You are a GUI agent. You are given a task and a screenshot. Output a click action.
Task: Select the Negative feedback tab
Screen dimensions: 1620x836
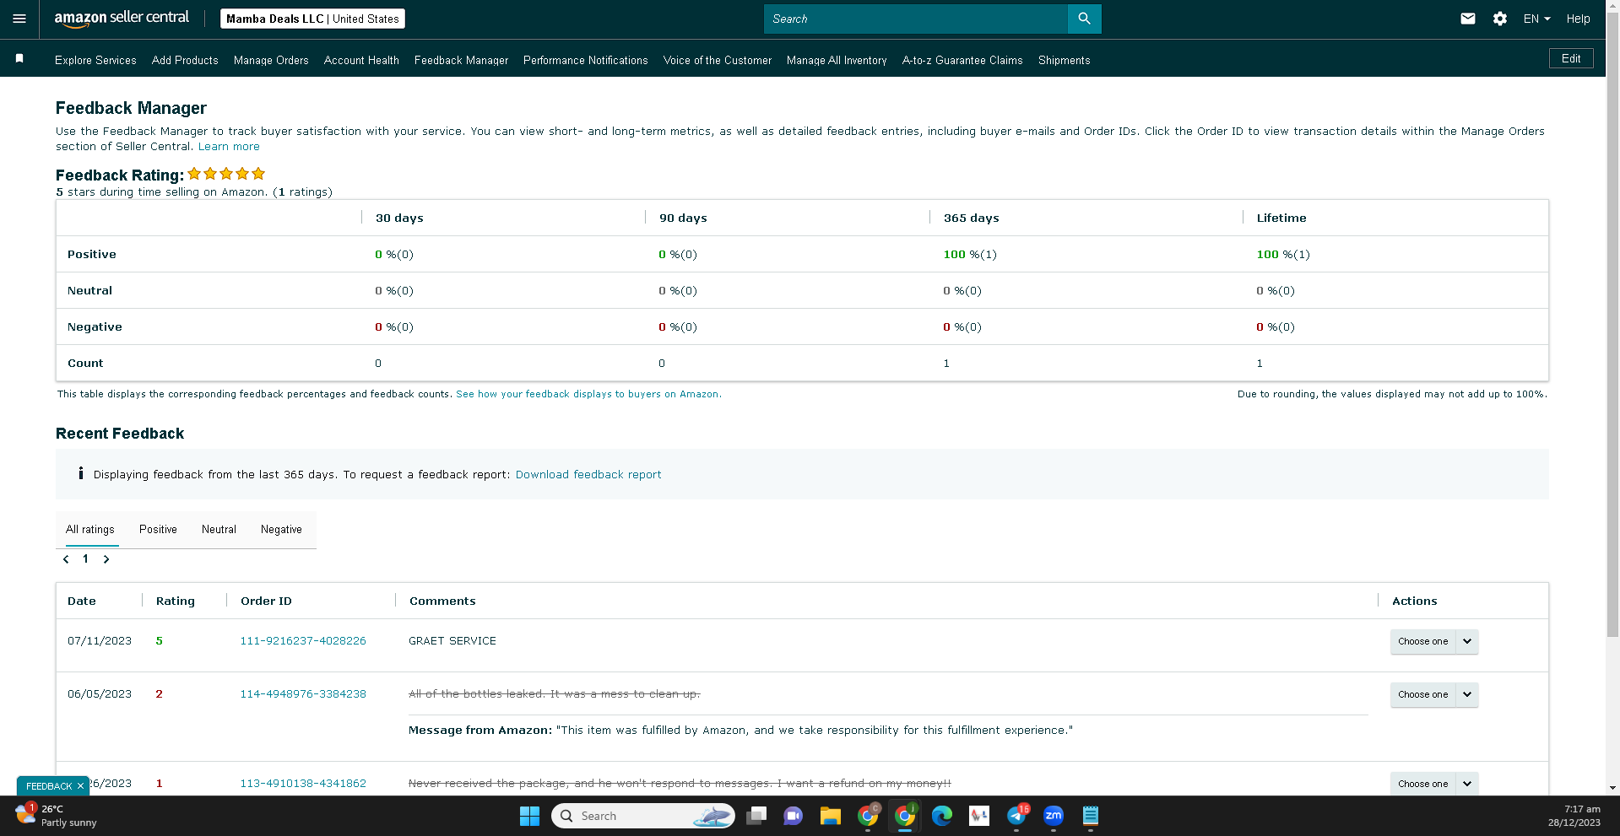point(281,530)
